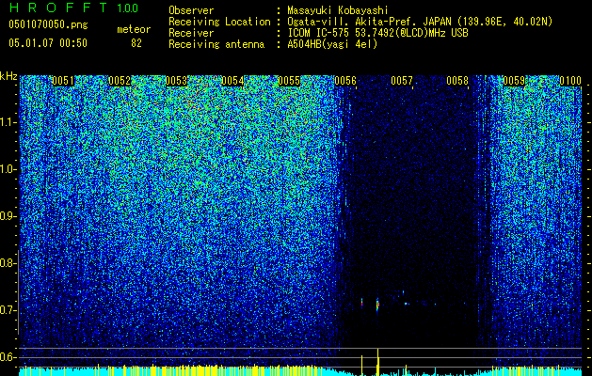Click the 0.9 kHz axis tick label
The image size is (592, 376).
(8, 216)
